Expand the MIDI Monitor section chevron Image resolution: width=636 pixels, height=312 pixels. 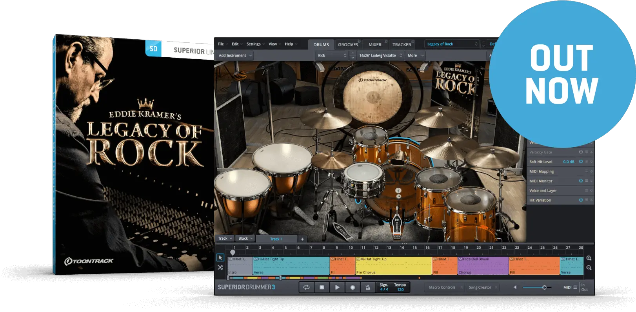[x=591, y=181]
